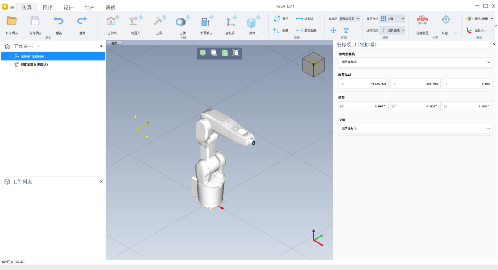498x270 pixels.
Task: Select IRB1200_5 (机器人) in the tree
Action: click(34, 64)
